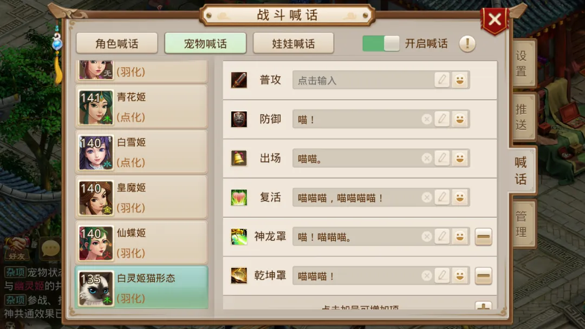
Task: Open the emoji picker for 普攻 row
Action: point(460,80)
